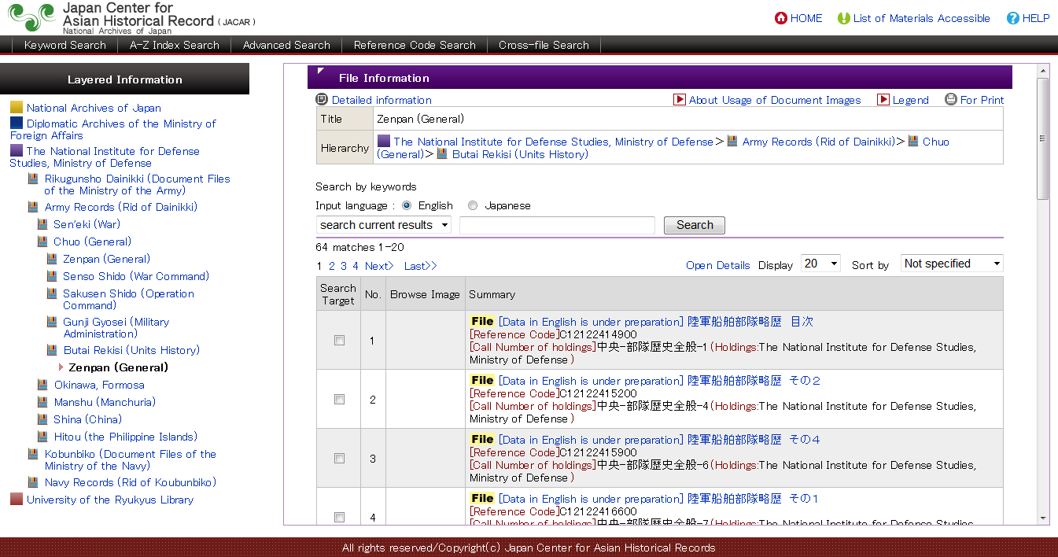Click the book icon beside Sakusen Shido
1058x557 pixels.
[52, 293]
